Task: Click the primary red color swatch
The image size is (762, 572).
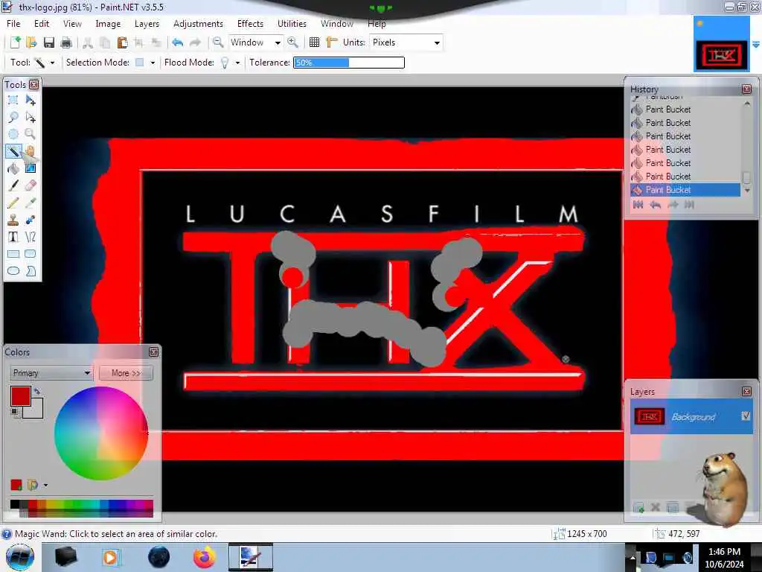Action: (20, 396)
